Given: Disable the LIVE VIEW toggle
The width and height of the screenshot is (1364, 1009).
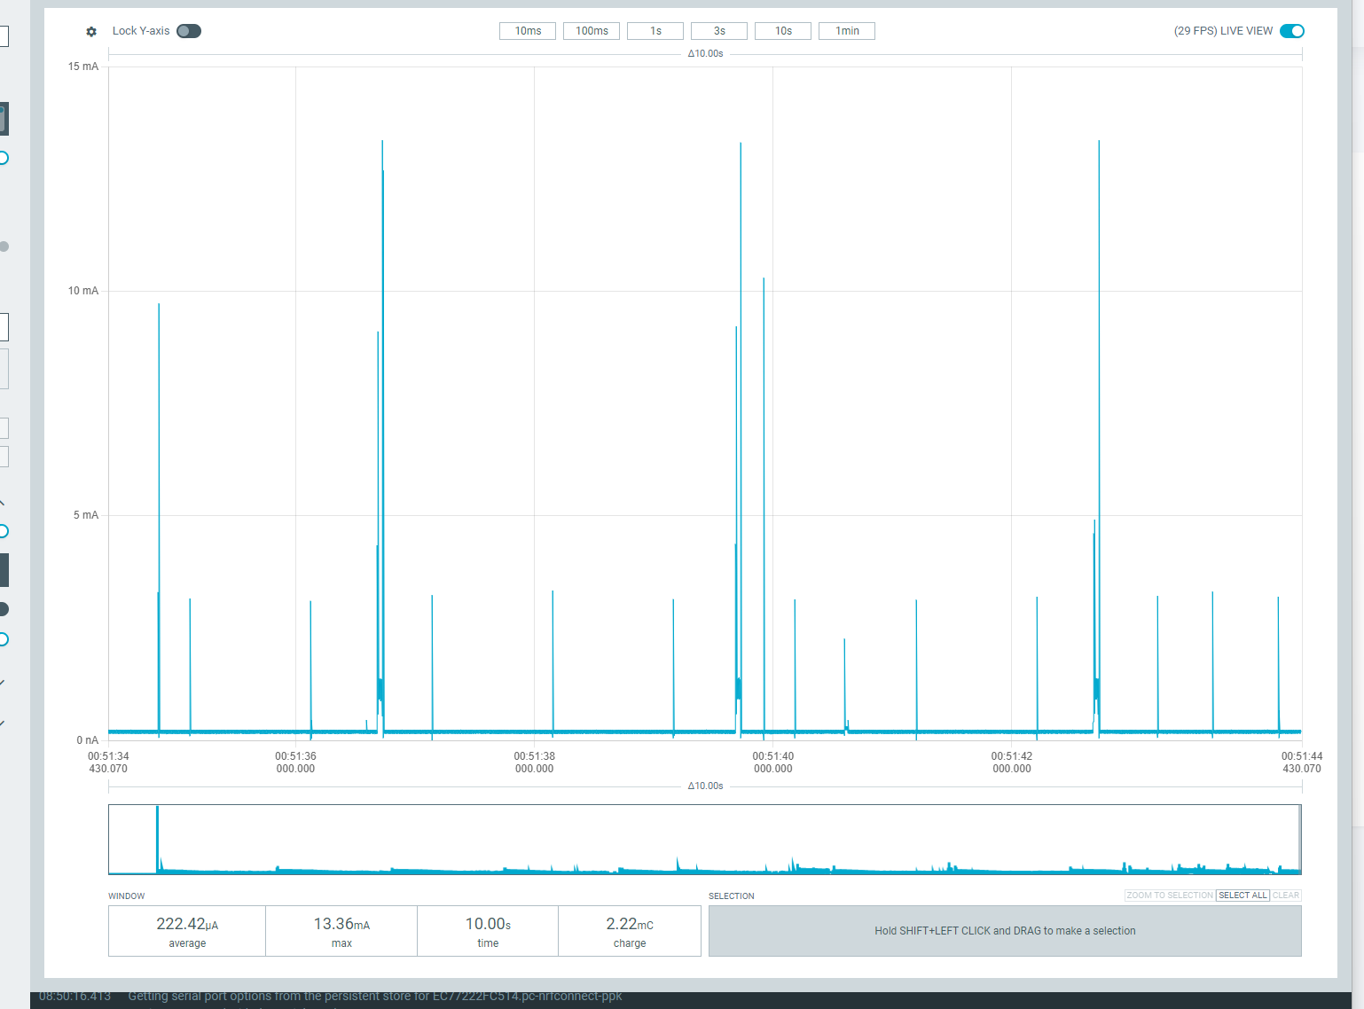Looking at the screenshot, I should [x=1292, y=31].
